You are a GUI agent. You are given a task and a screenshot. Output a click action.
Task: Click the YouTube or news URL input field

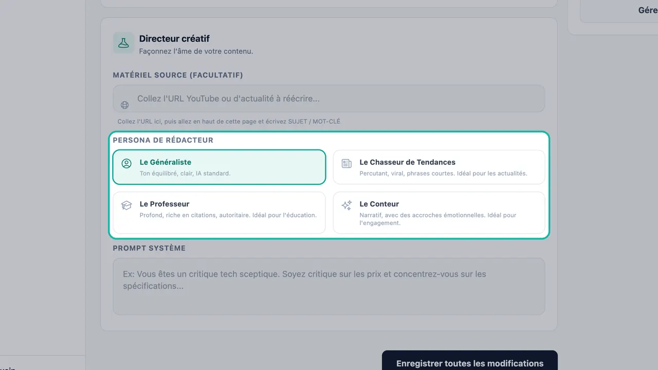[x=329, y=99]
